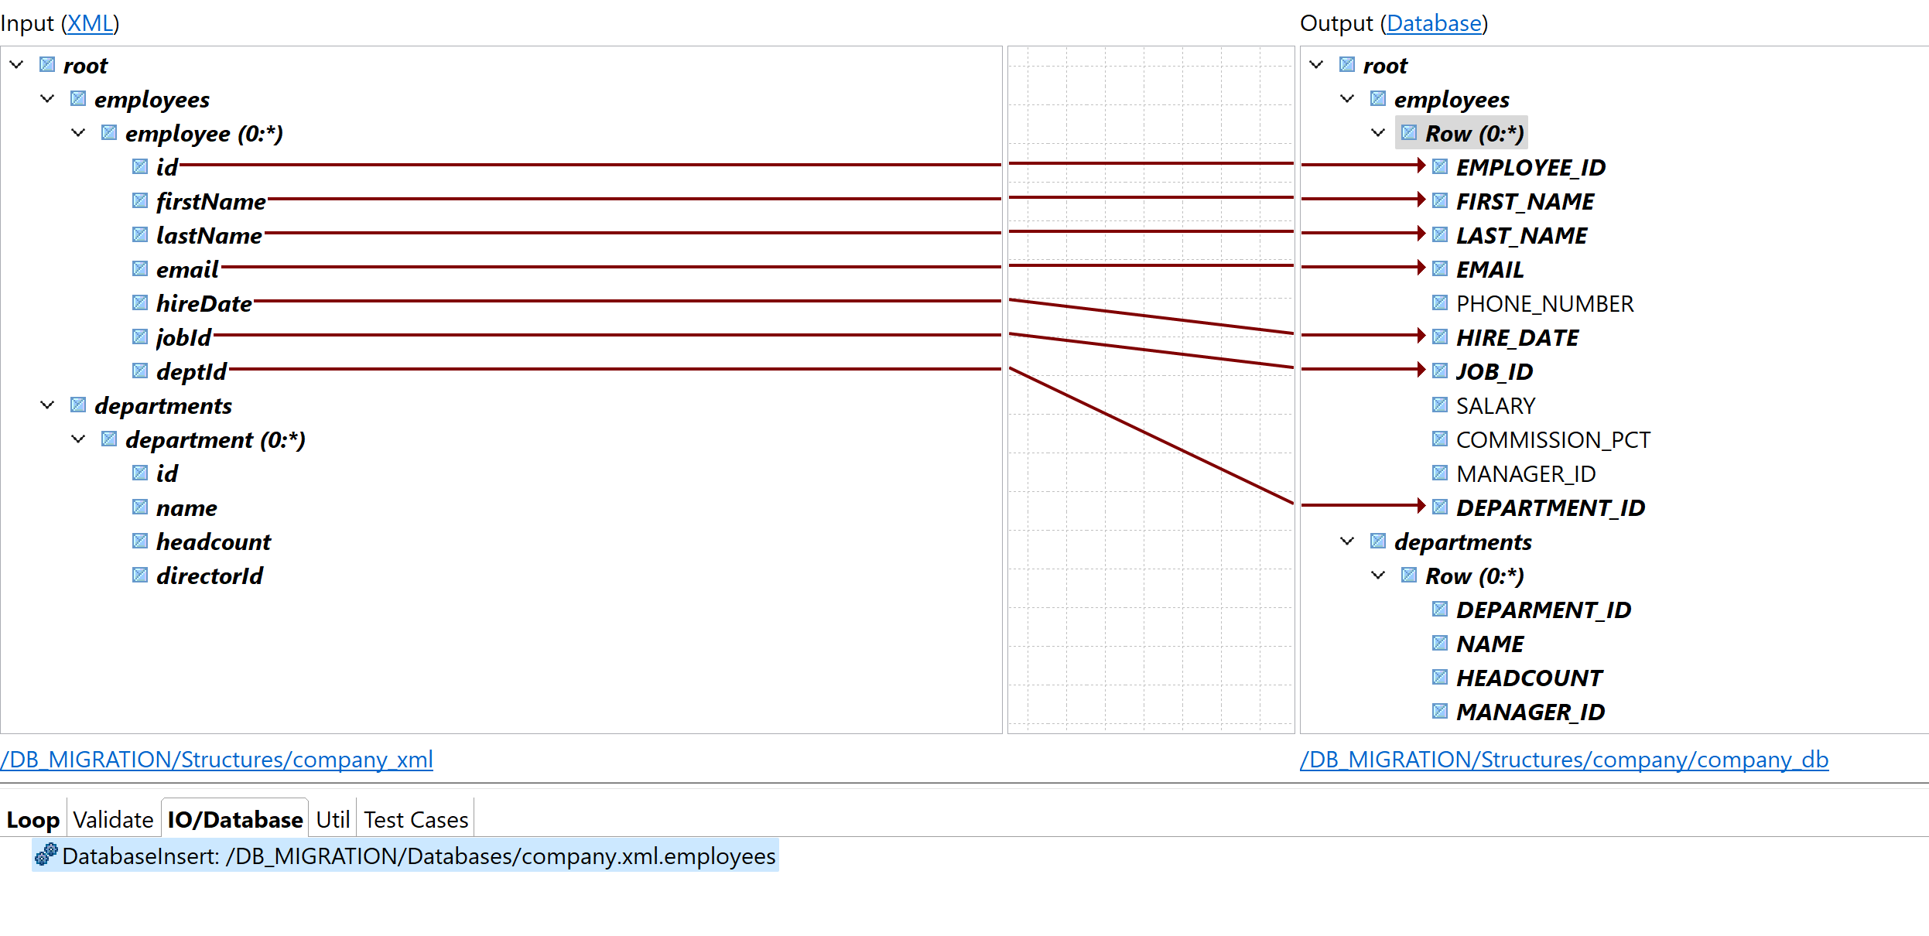Collapse the input departments node
The image size is (1929, 936).
tap(47, 405)
